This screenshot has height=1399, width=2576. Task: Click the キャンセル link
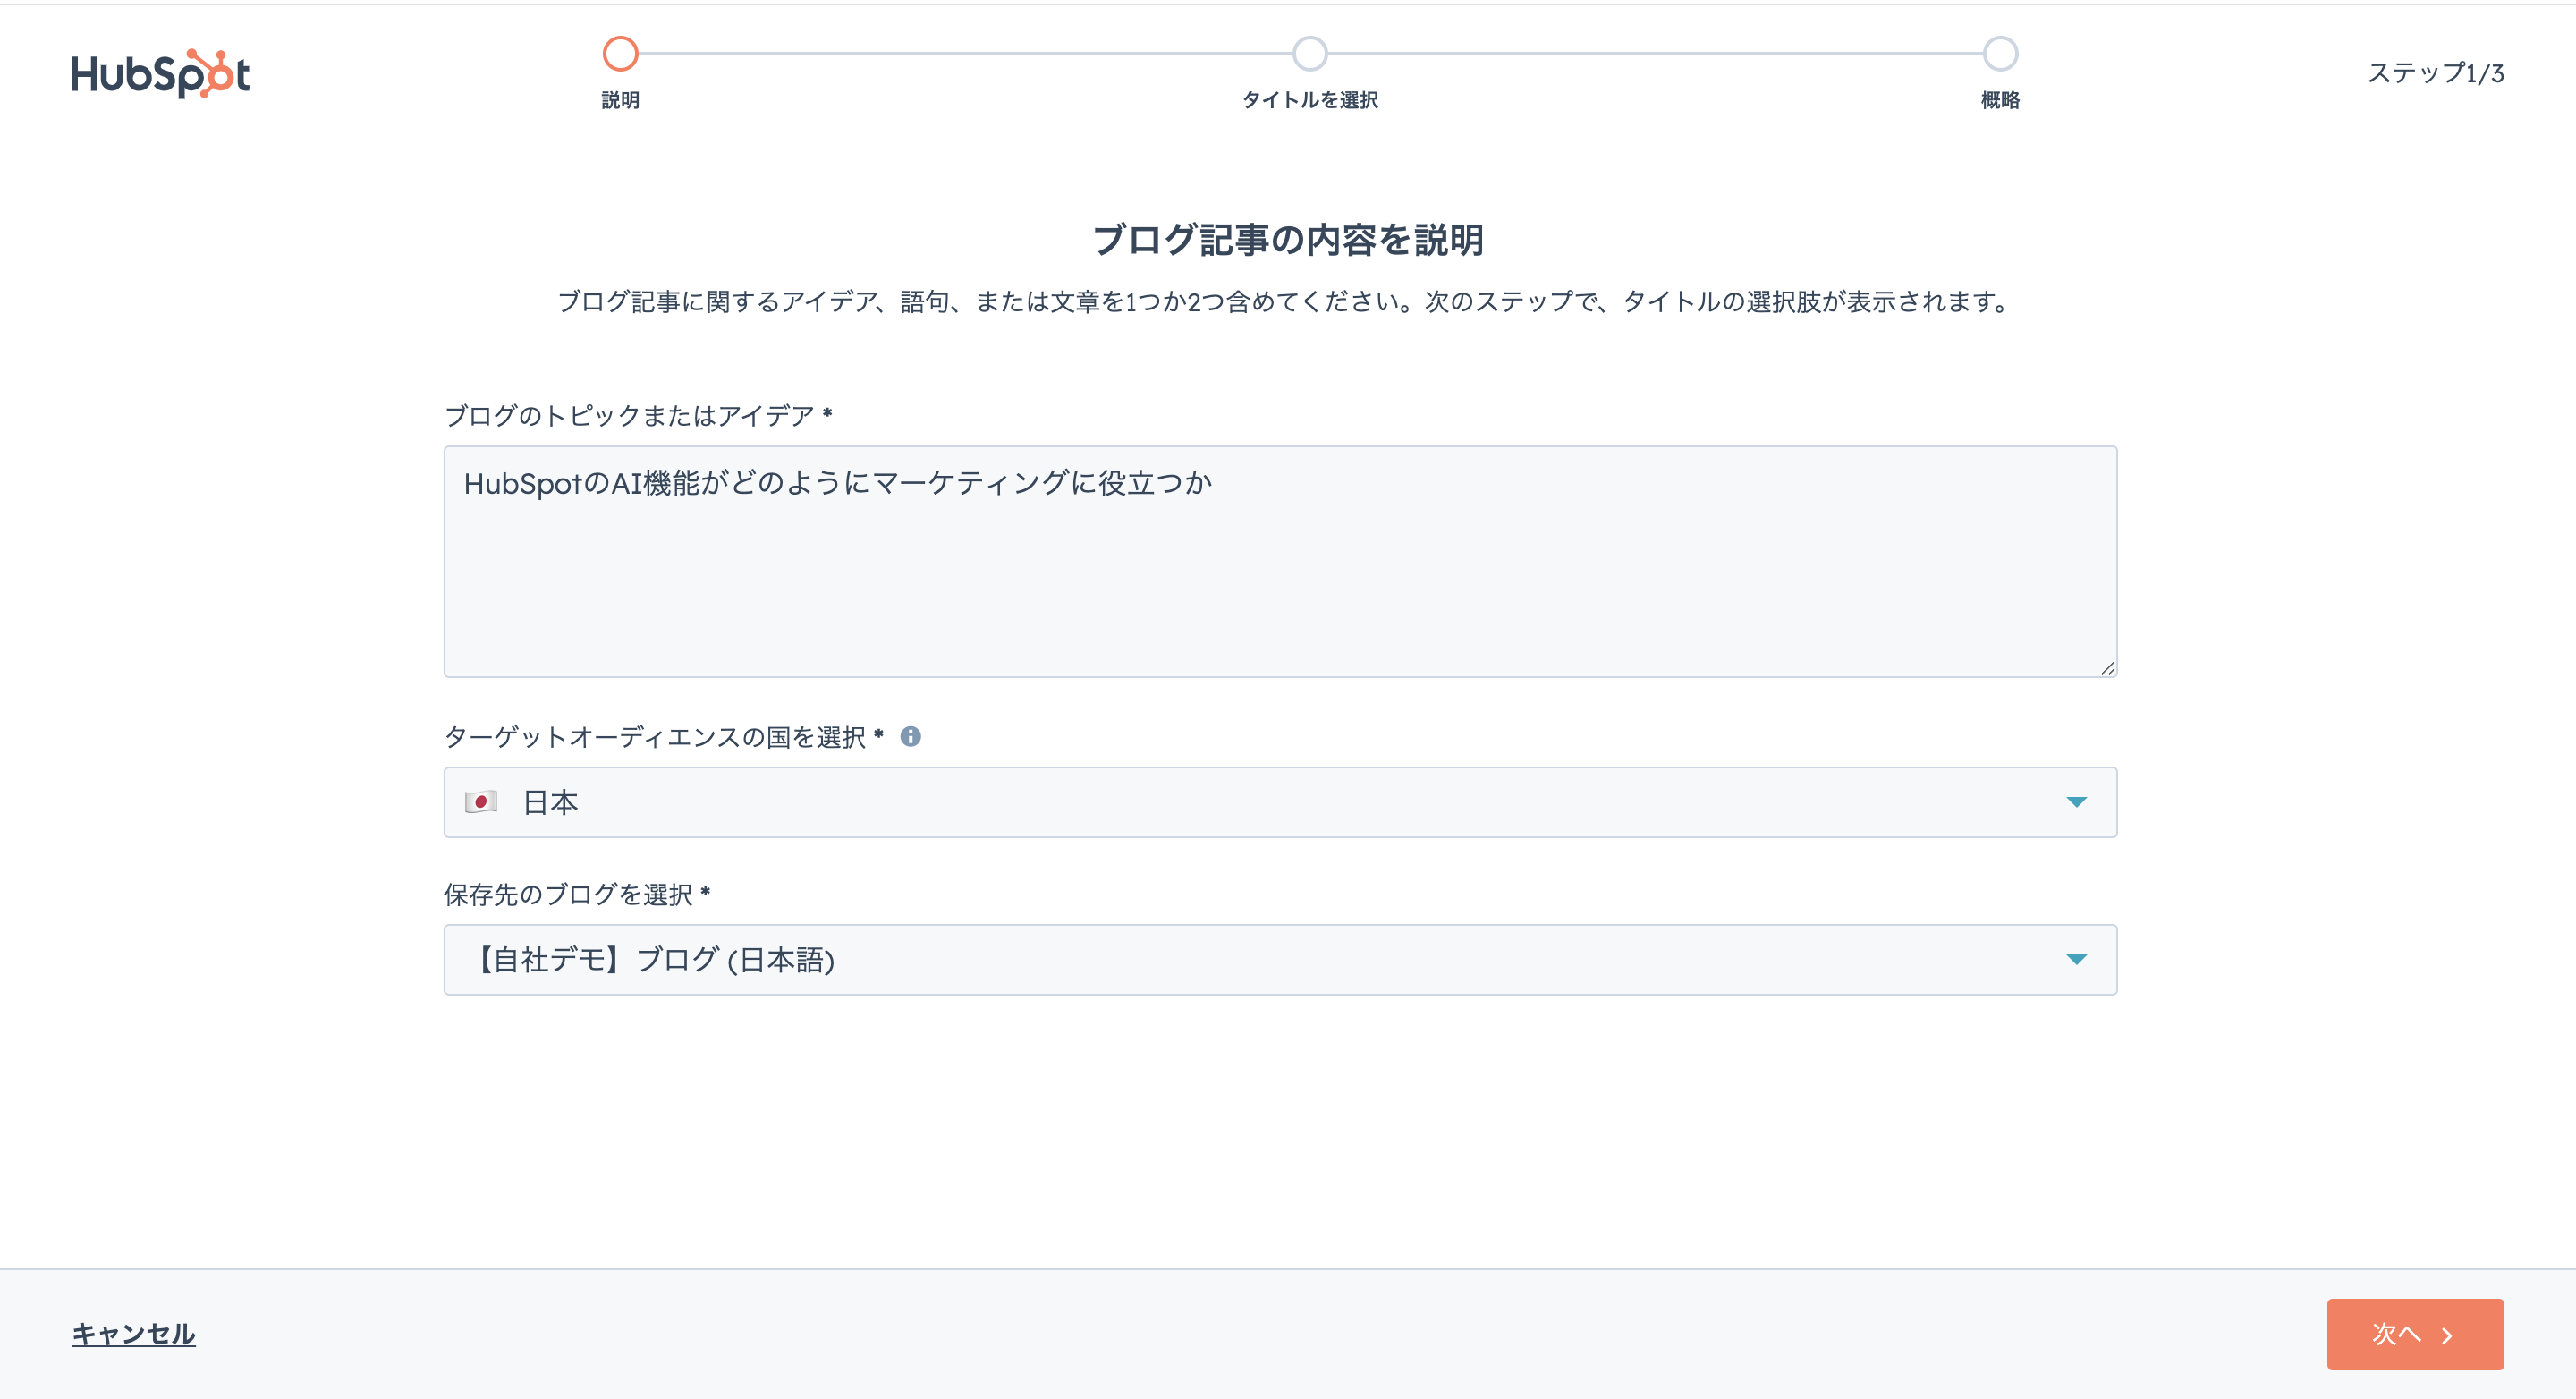tap(133, 1334)
